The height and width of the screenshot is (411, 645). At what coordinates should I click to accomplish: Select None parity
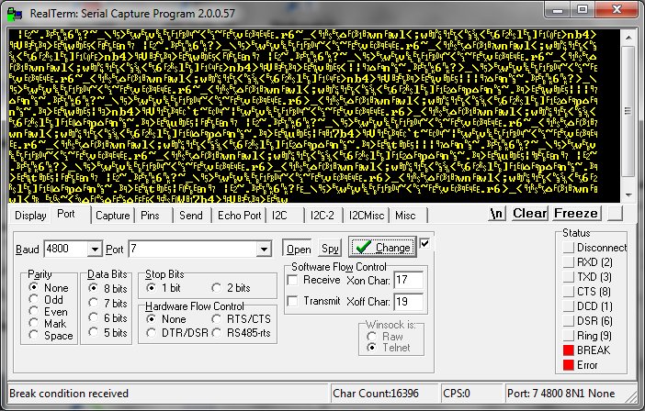[x=49, y=288]
